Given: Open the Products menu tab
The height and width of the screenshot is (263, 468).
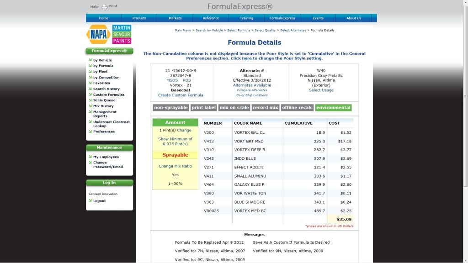Looking at the screenshot, I should [139, 18].
